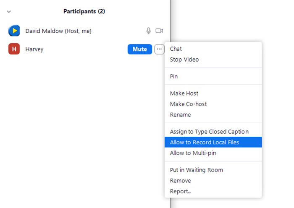Image resolution: width=294 pixels, height=208 pixels.
Task: Choose Make Co-host for Harvey
Action: coord(188,104)
